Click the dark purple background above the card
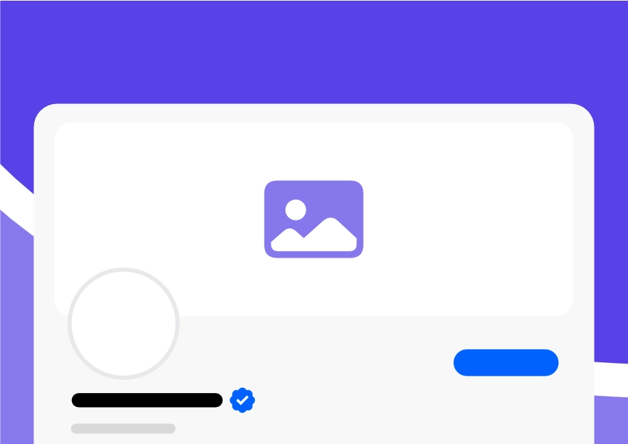The width and height of the screenshot is (628, 444). point(313,52)
